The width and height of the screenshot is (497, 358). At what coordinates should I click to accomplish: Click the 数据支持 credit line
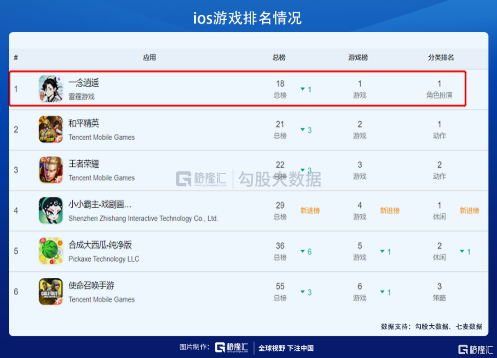[431, 327]
